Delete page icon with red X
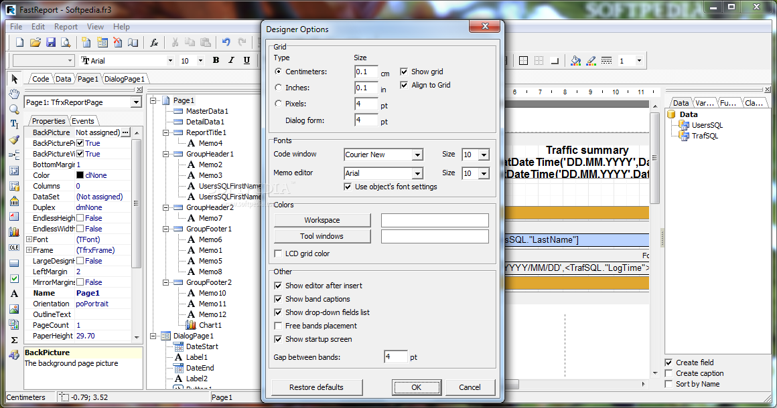 coord(117,43)
